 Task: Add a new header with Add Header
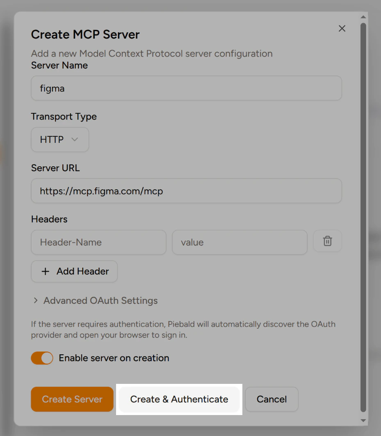[x=74, y=271]
